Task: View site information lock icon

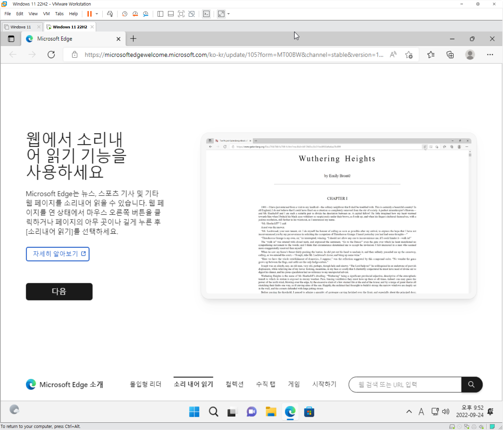Action: click(75, 55)
